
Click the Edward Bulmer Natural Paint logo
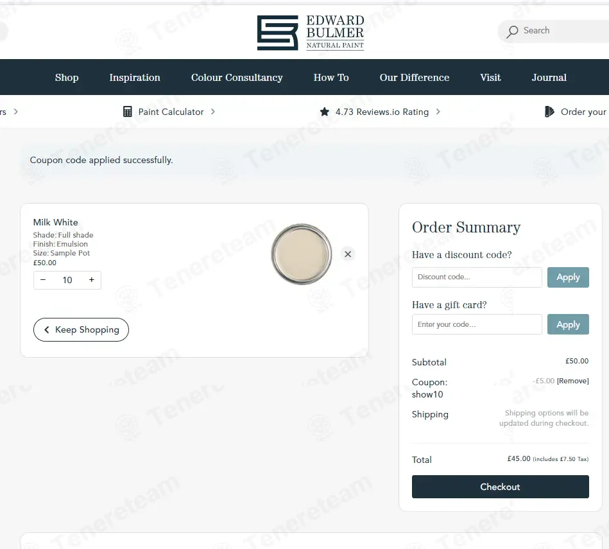pyautogui.click(x=311, y=33)
